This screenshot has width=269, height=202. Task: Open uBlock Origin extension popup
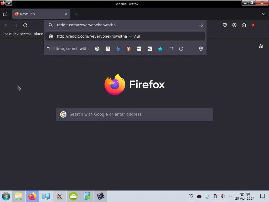[253, 25]
